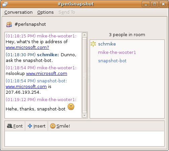
Task: Click the pane divider handle between chat and user list
Action: point(89,75)
